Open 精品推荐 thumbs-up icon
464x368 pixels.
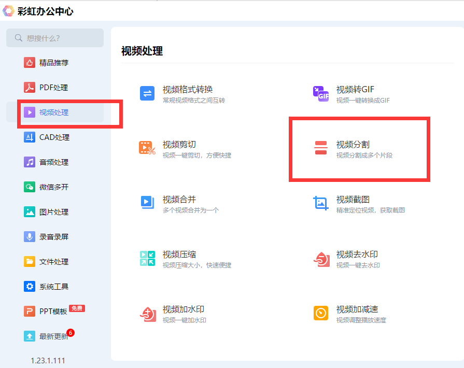click(30, 63)
